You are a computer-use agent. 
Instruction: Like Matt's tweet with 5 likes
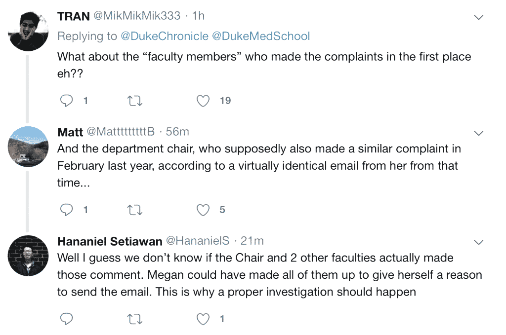(203, 210)
